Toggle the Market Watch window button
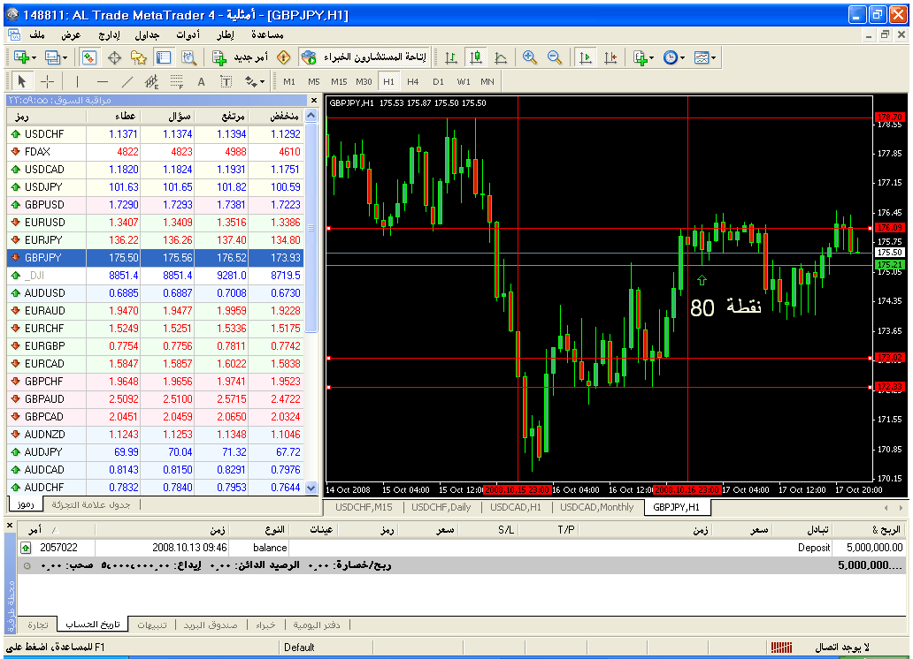 coord(89,57)
